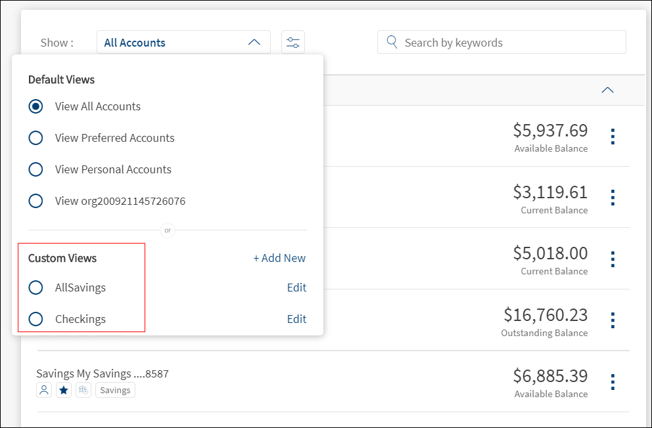This screenshot has width=652, height=428.
Task: Collapse the accounts section with the chevron
Action: pos(607,90)
